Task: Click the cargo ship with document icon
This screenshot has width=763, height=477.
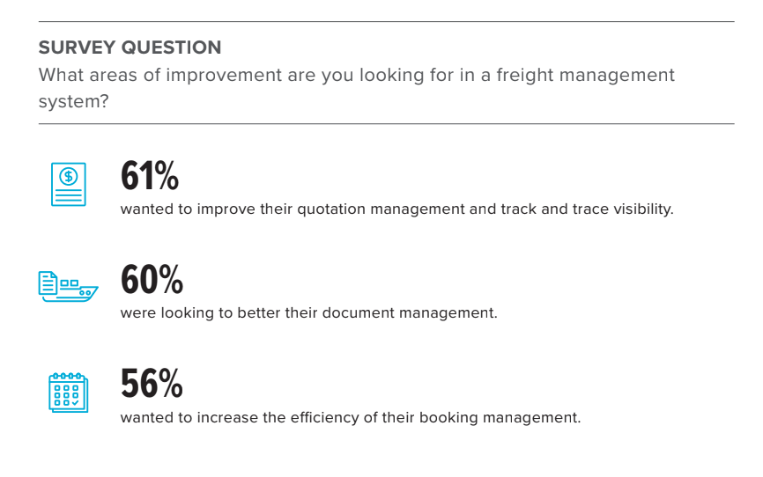Action: pyautogui.click(x=68, y=286)
